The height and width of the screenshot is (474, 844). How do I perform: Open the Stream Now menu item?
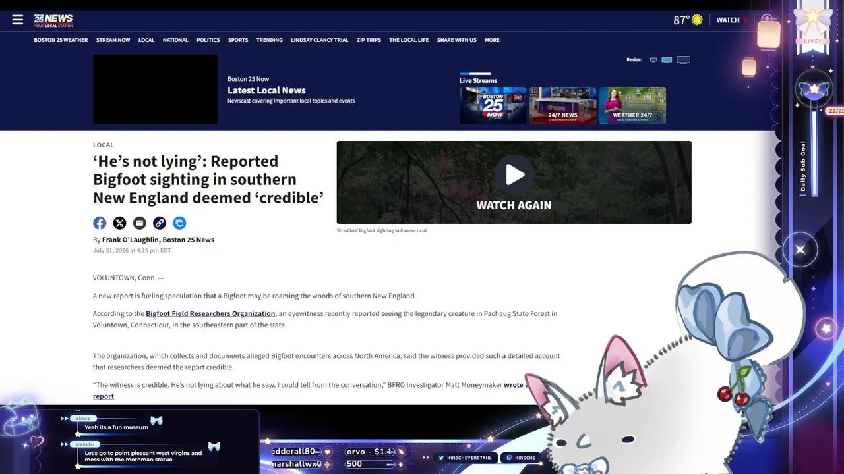[x=113, y=40]
